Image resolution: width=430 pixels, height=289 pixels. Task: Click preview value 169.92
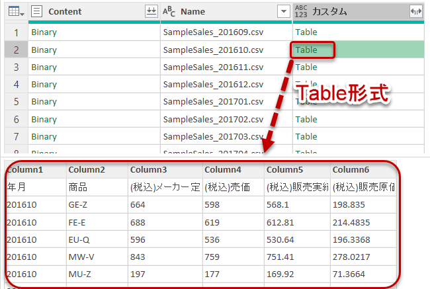(297, 274)
